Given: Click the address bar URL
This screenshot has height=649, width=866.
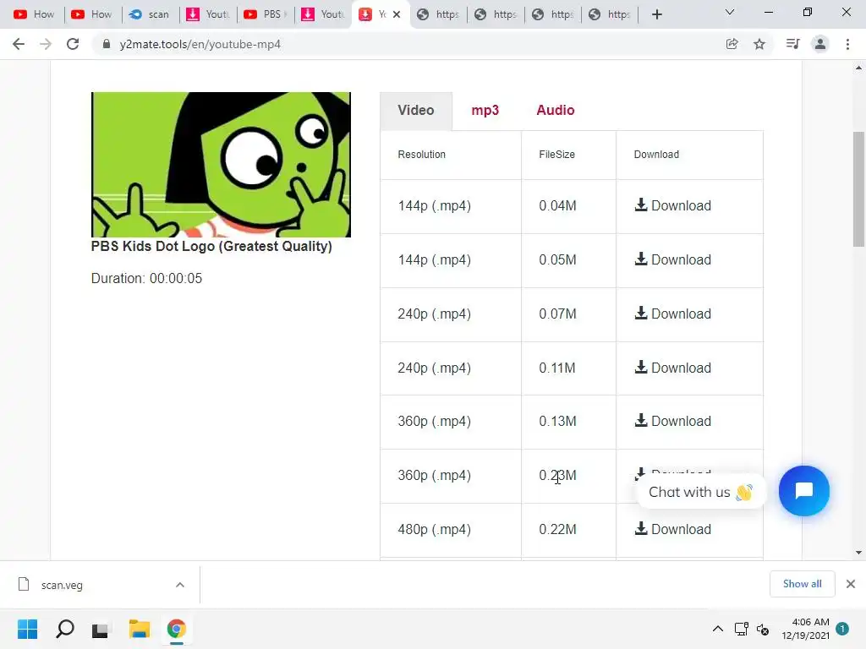Looking at the screenshot, I should (200, 44).
